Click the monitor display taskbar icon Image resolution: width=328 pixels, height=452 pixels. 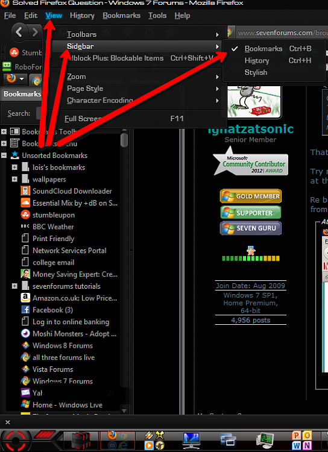coord(191,441)
